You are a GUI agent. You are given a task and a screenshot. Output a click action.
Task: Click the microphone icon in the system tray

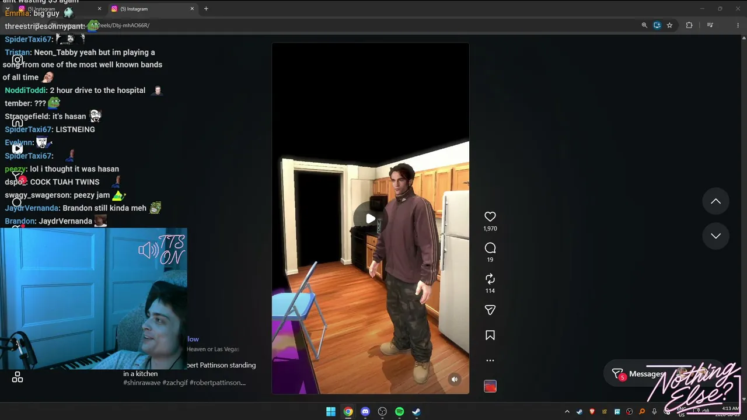[654, 412]
